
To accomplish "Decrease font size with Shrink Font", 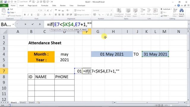I will point(51,10).
